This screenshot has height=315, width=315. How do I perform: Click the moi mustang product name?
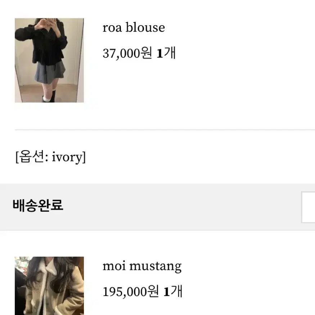(142, 266)
